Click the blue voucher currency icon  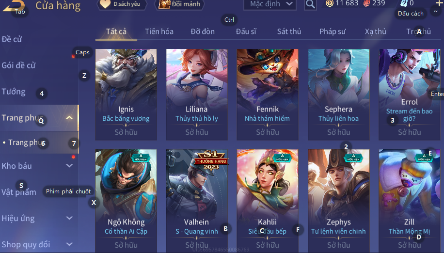(403, 3)
